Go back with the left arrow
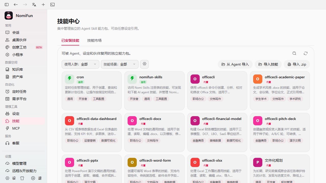The image size is (326, 183). click(x=16, y=5)
